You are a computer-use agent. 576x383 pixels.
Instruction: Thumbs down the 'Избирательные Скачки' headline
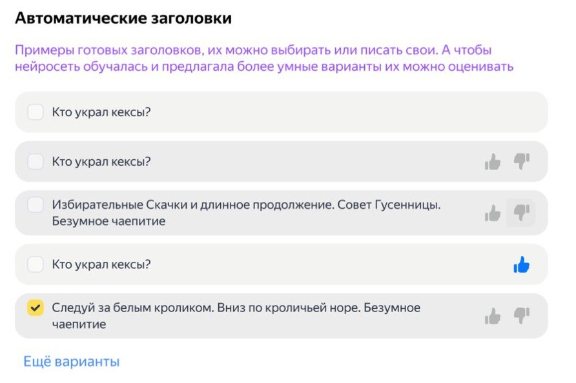(521, 213)
